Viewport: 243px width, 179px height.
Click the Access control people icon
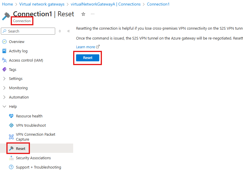point(4,60)
